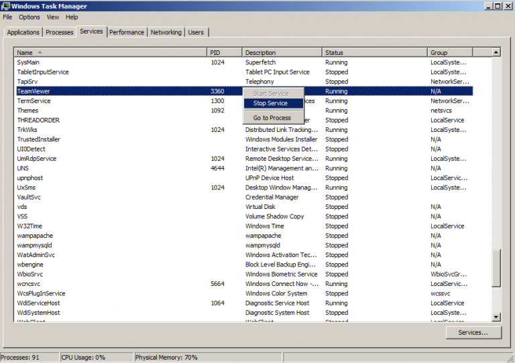This screenshot has height=363, width=515.
Task: Click the Volume Shadow Copy description
Action: pos(274,216)
